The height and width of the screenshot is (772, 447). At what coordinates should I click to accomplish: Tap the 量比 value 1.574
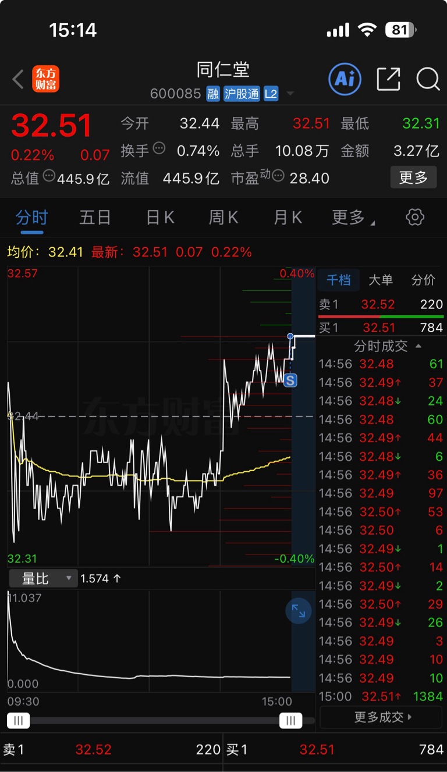(101, 579)
